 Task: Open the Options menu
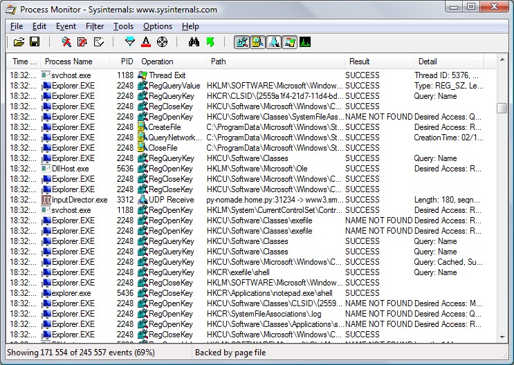tap(158, 26)
